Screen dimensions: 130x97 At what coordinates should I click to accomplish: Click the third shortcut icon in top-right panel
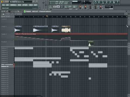103,2
